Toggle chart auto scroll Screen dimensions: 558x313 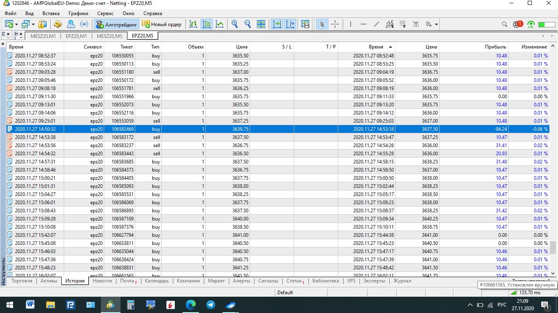(x=277, y=24)
